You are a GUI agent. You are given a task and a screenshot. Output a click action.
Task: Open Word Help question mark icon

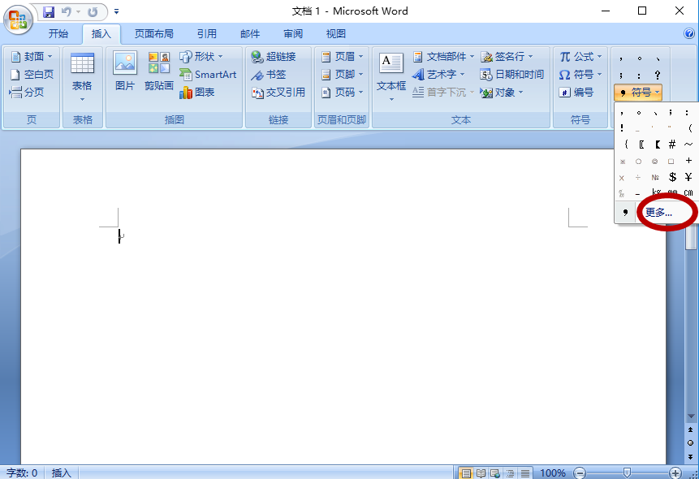click(688, 33)
